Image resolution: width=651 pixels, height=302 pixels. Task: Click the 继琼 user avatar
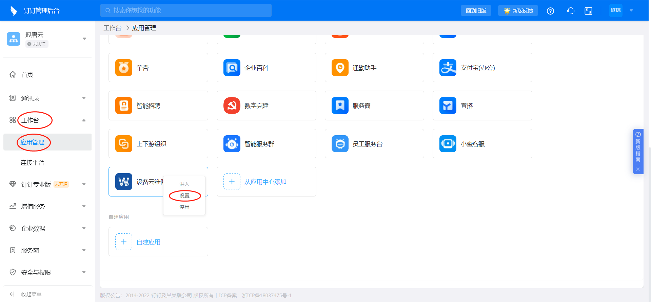click(616, 10)
